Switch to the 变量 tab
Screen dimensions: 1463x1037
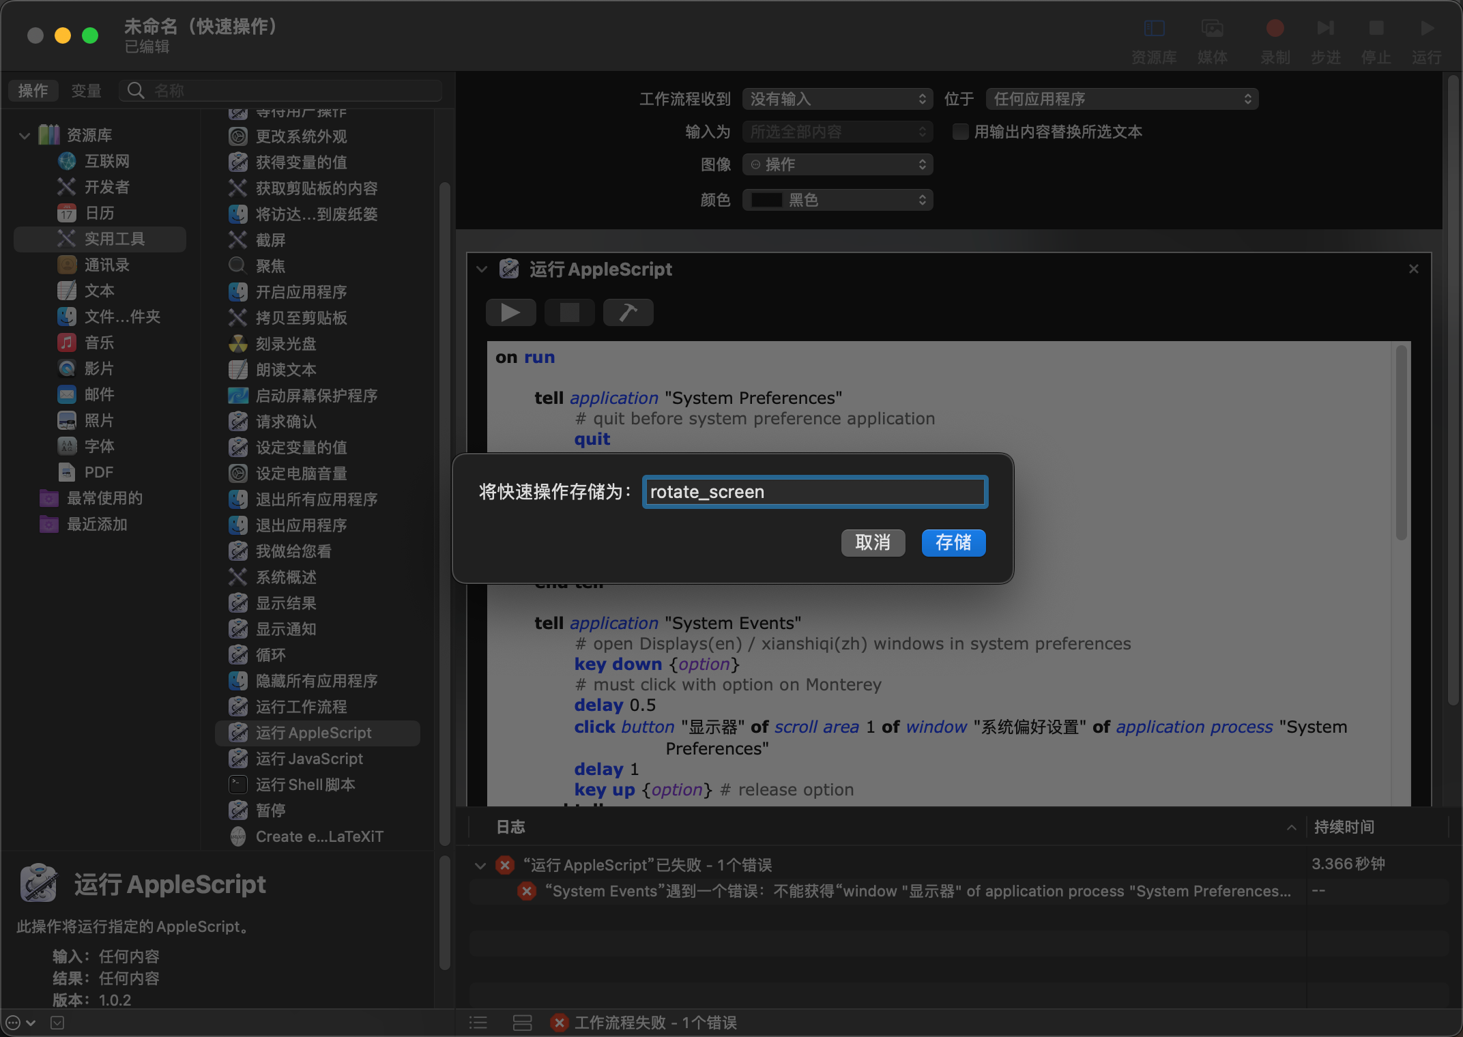click(x=86, y=90)
